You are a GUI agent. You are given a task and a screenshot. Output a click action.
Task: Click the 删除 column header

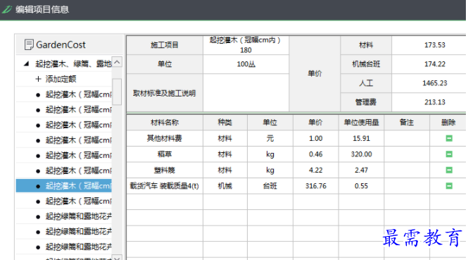448,123
